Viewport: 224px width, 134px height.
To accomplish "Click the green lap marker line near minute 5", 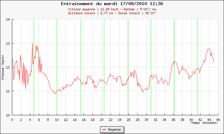I will pos(34,67).
